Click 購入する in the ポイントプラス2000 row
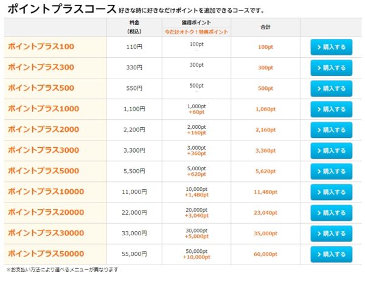Viewport: 365px width, 284px height. [331, 130]
